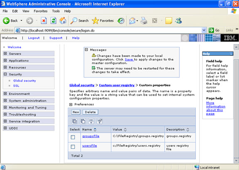Collapse the Security navigation section
This screenshot has height=170, width=239.
point(5,74)
